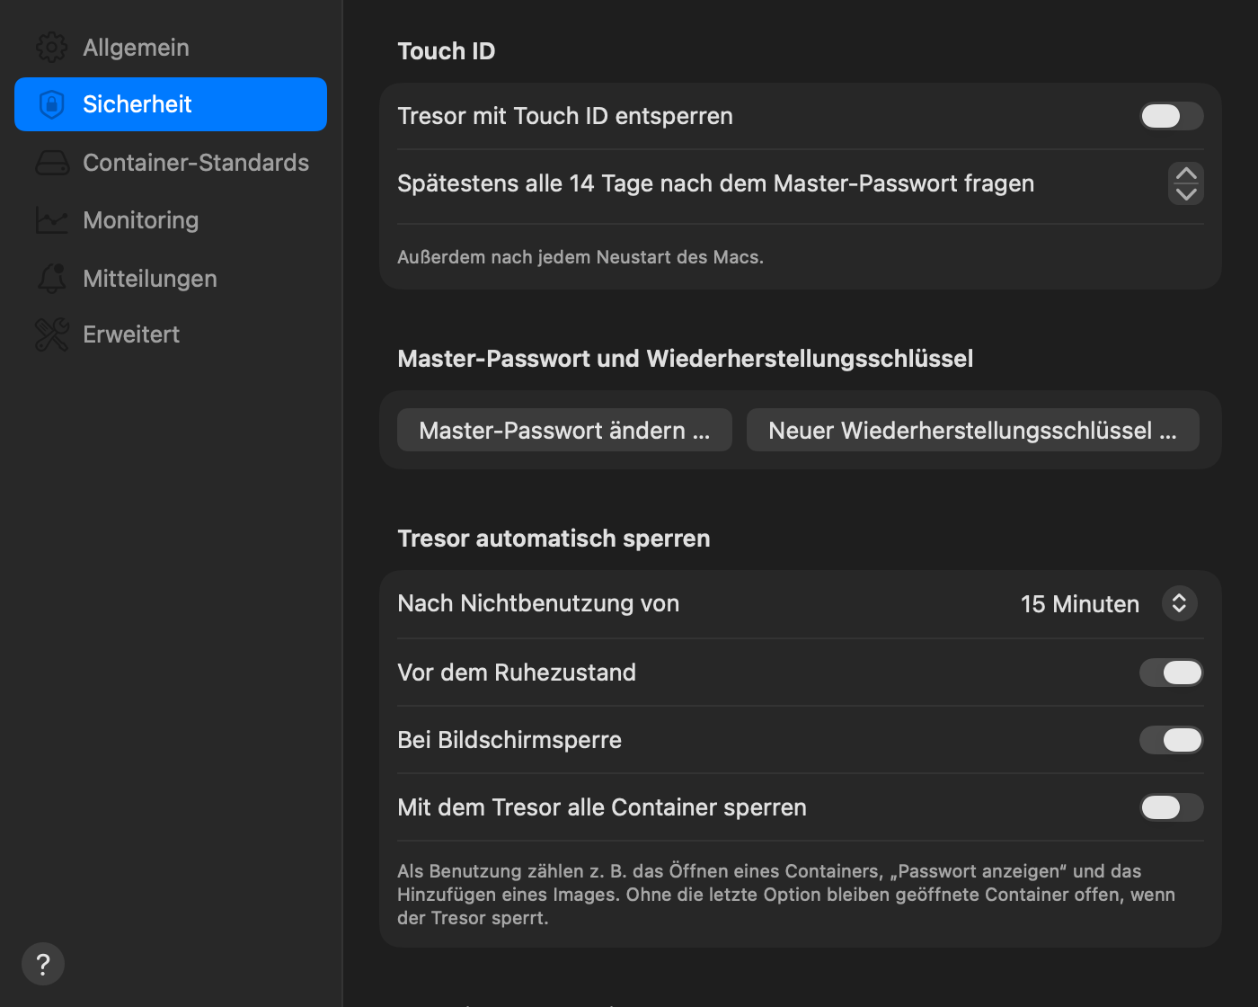The height and width of the screenshot is (1007, 1258).
Task: Switch to Container-Standards settings
Action: (x=171, y=163)
